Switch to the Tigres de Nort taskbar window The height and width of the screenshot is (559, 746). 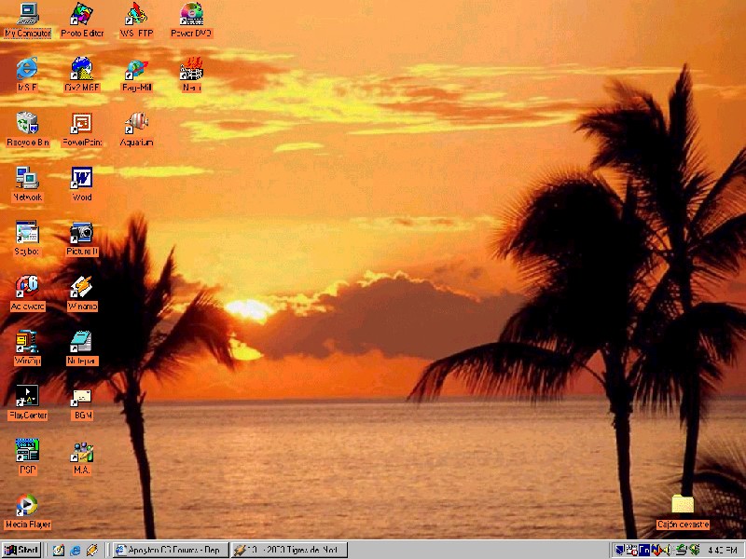[288, 550]
